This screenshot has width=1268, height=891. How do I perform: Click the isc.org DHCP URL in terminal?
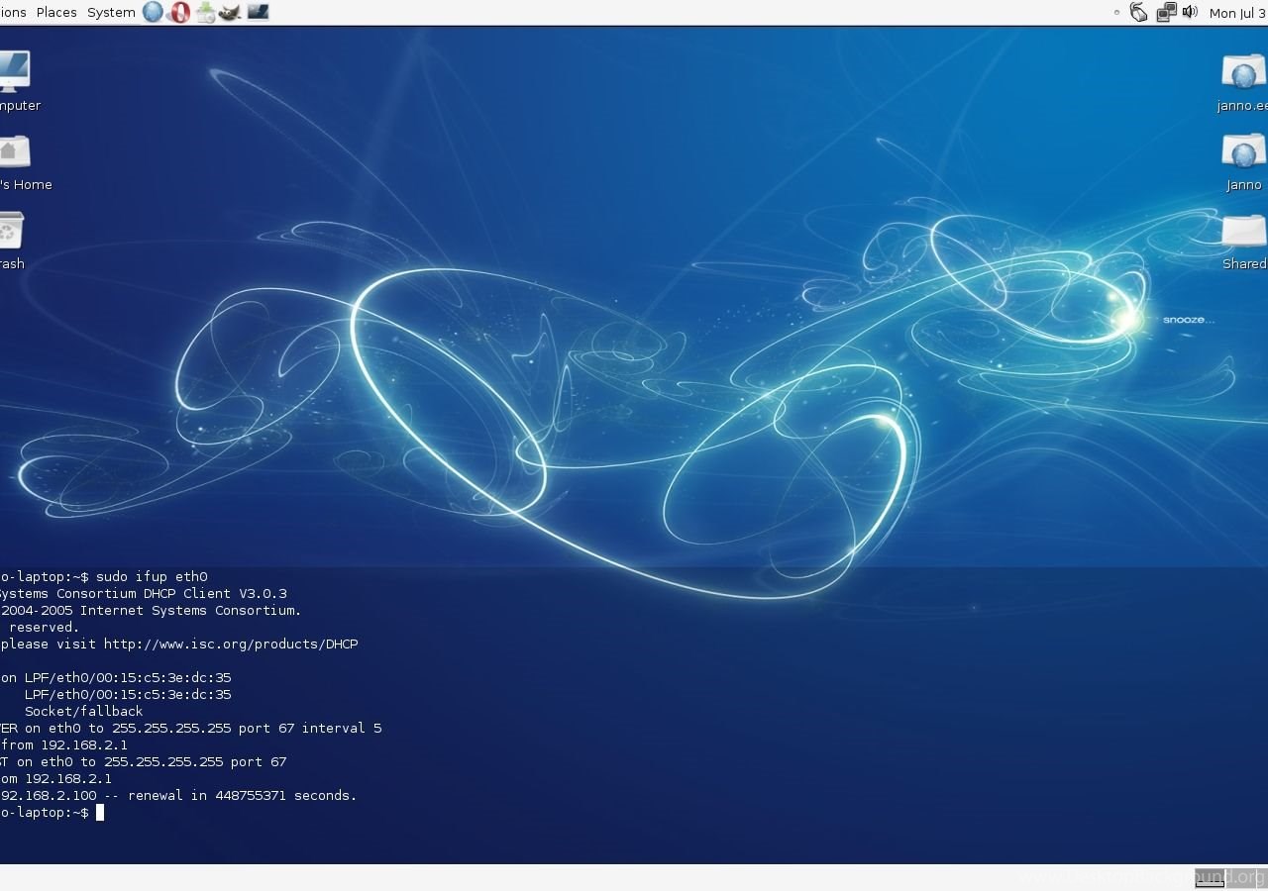[x=231, y=644]
